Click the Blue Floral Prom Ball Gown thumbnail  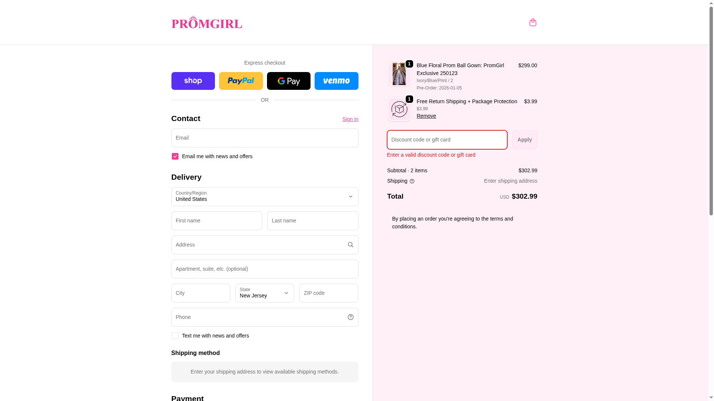(399, 74)
